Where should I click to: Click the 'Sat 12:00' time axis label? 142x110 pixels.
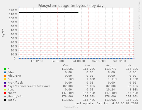tap(119, 61)
